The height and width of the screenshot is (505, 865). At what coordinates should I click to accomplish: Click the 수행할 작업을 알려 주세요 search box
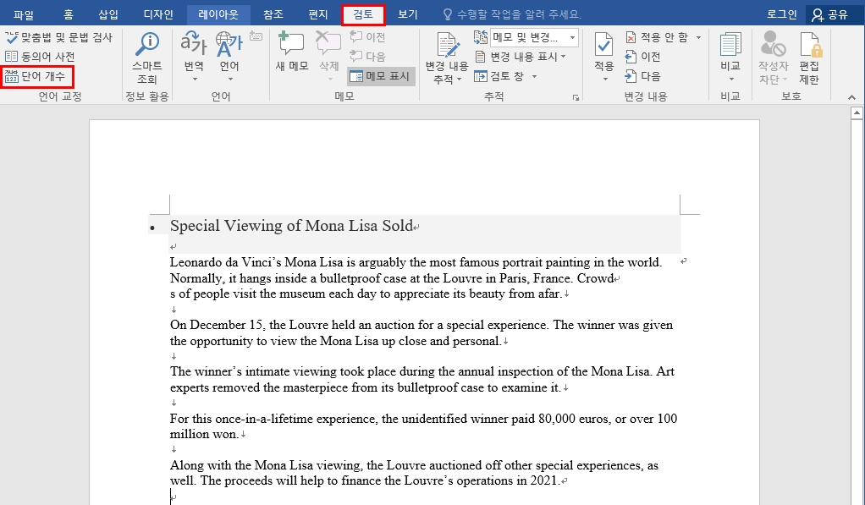point(513,14)
